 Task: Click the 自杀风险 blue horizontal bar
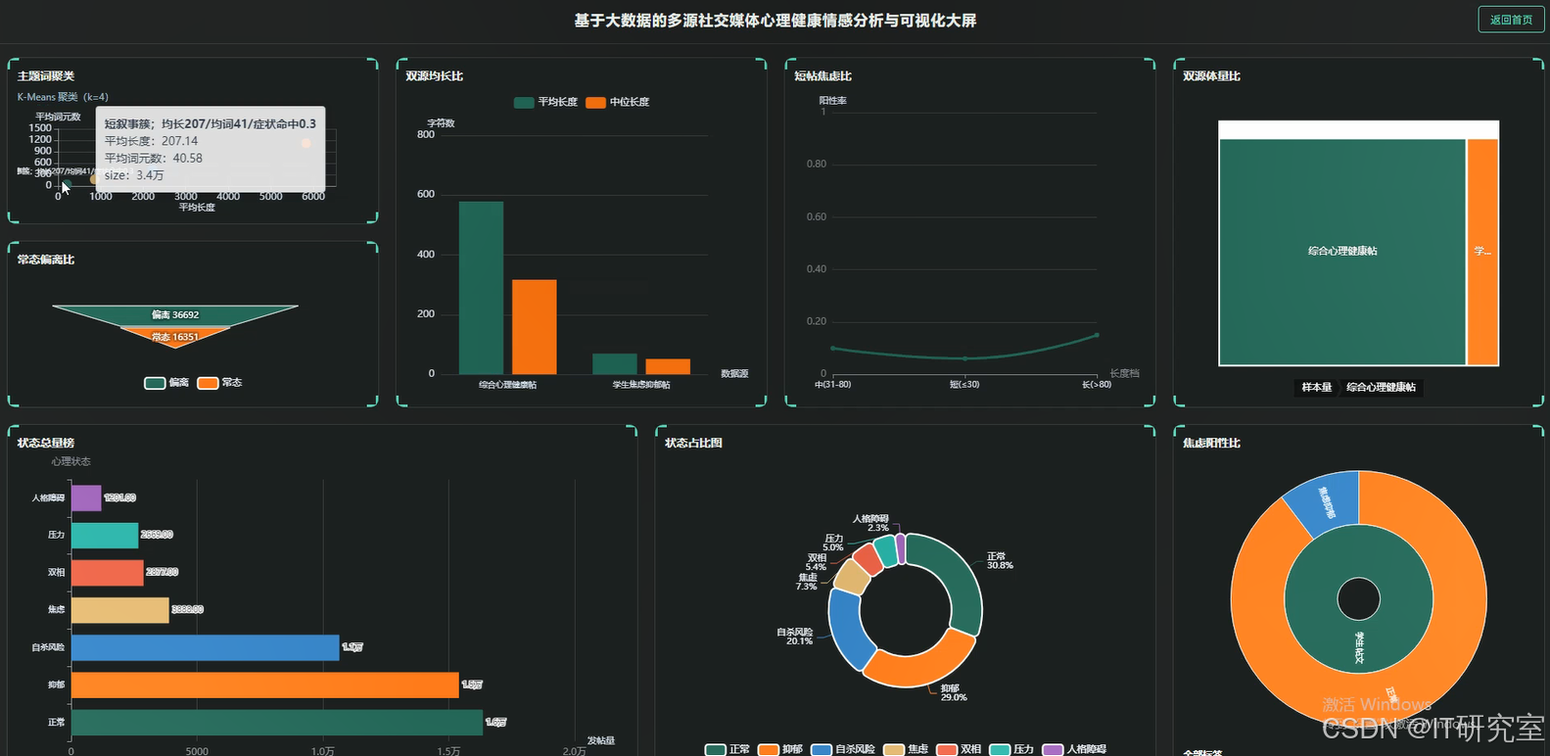point(206,647)
